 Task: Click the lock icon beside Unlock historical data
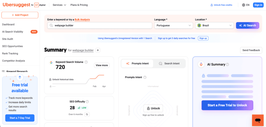tap(50, 79)
